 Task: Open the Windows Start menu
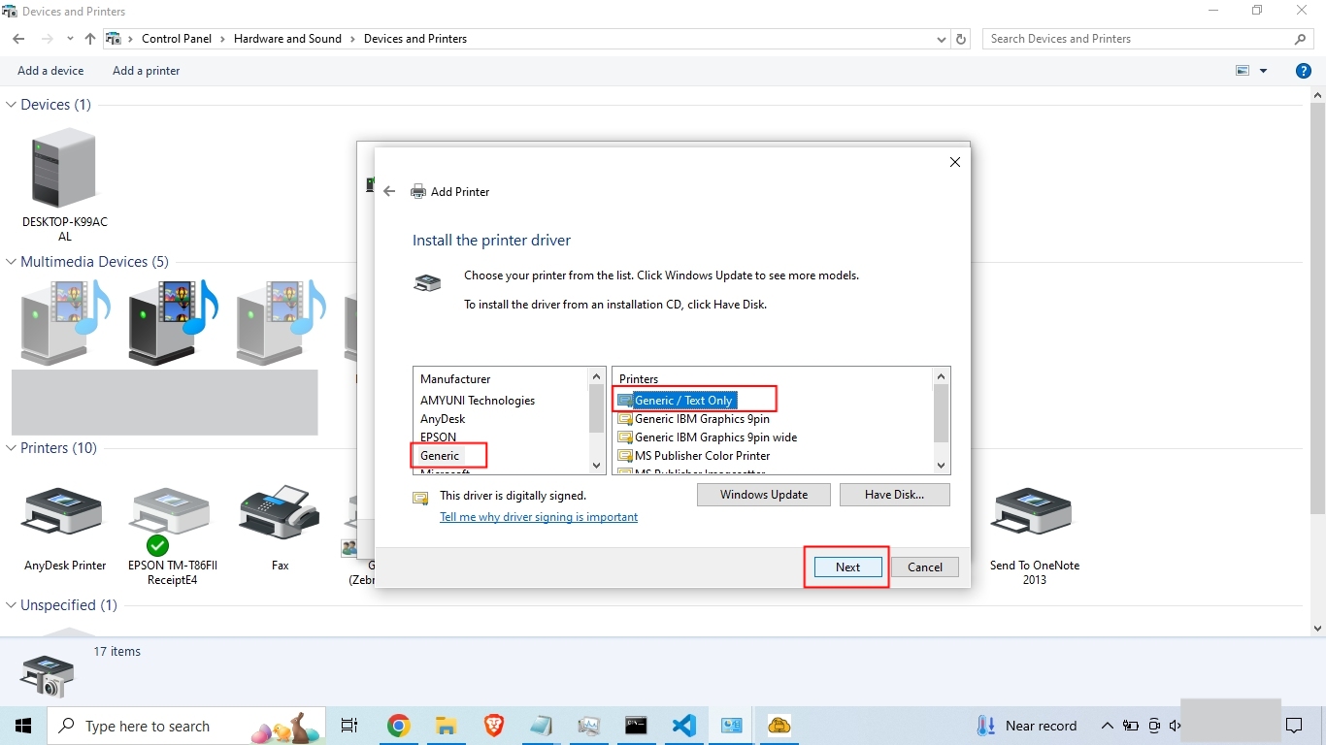tap(22, 726)
